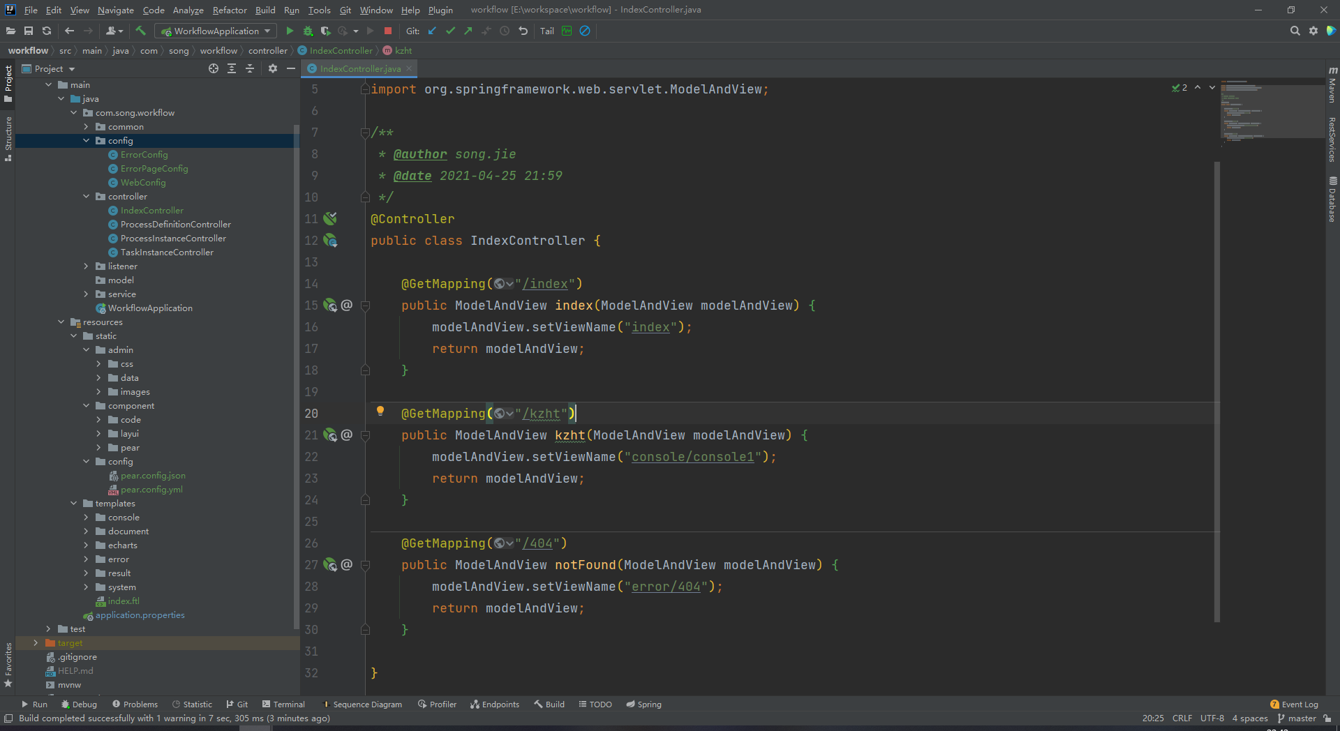Start debugging with the bug icon
The width and height of the screenshot is (1340, 731).
pyautogui.click(x=308, y=31)
